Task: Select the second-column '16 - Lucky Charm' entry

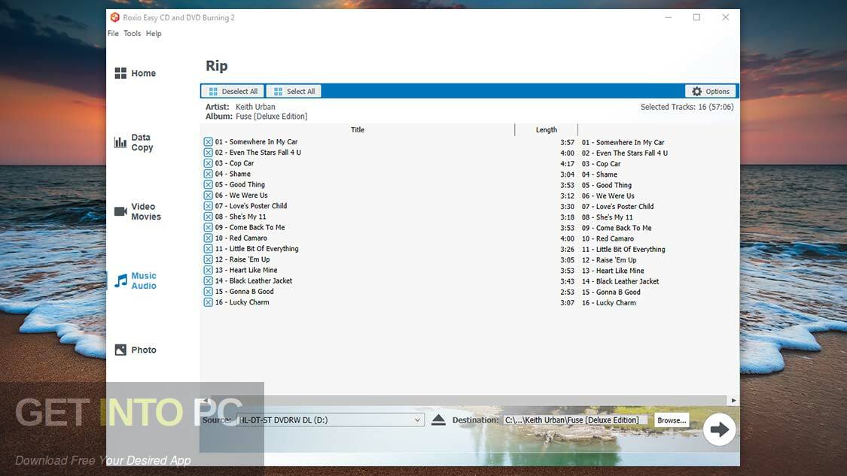Action: 609,303
